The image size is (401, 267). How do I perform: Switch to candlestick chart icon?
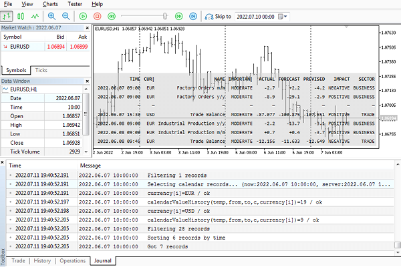(x=19, y=16)
